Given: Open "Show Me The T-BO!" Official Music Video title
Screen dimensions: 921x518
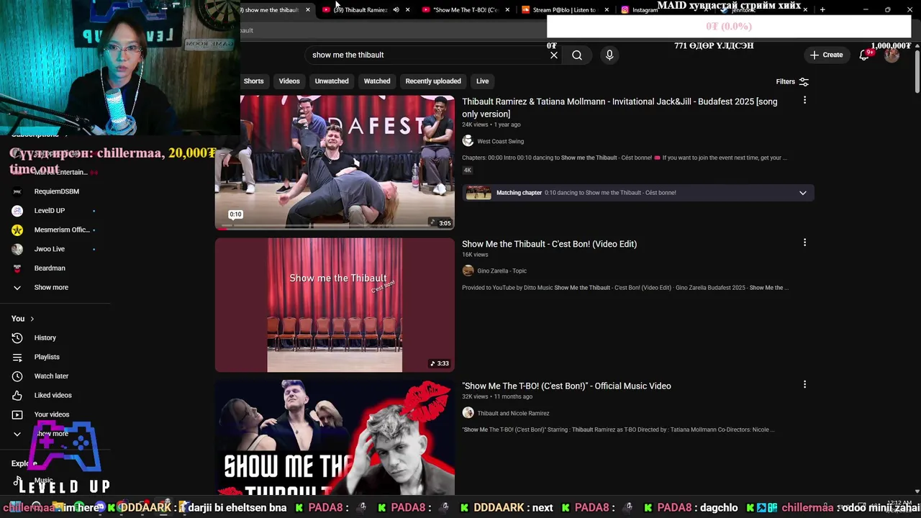Looking at the screenshot, I should tap(566, 386).
